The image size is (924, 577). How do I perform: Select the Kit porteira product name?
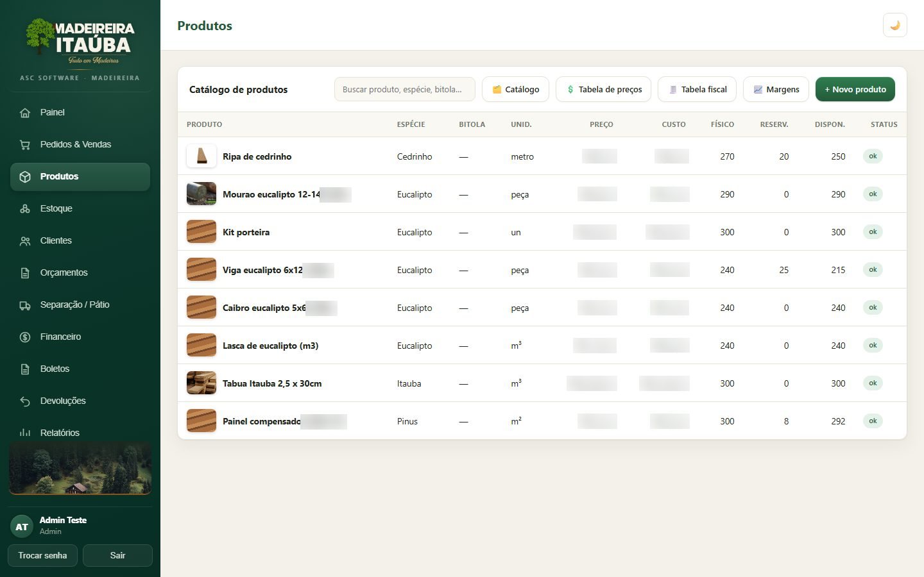click(246, 232)
